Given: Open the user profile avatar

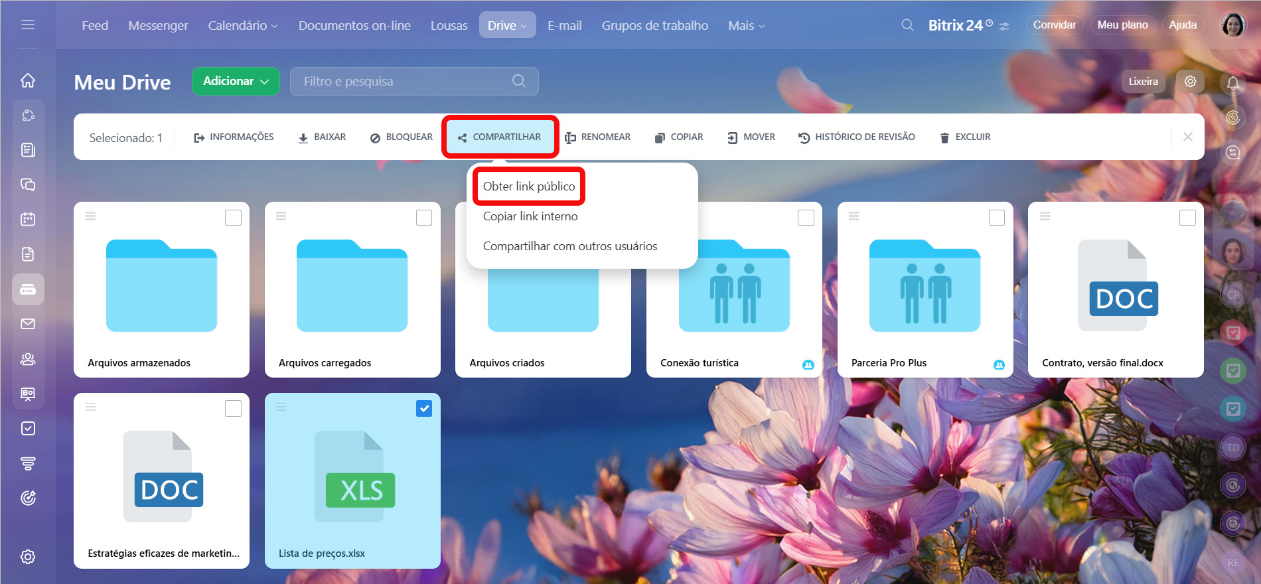Looking at the screenshot, I should click(x=1233, y=25).
